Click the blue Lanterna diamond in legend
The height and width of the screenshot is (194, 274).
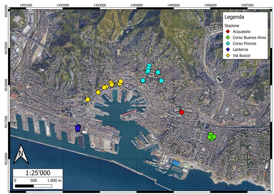[228, 50]
